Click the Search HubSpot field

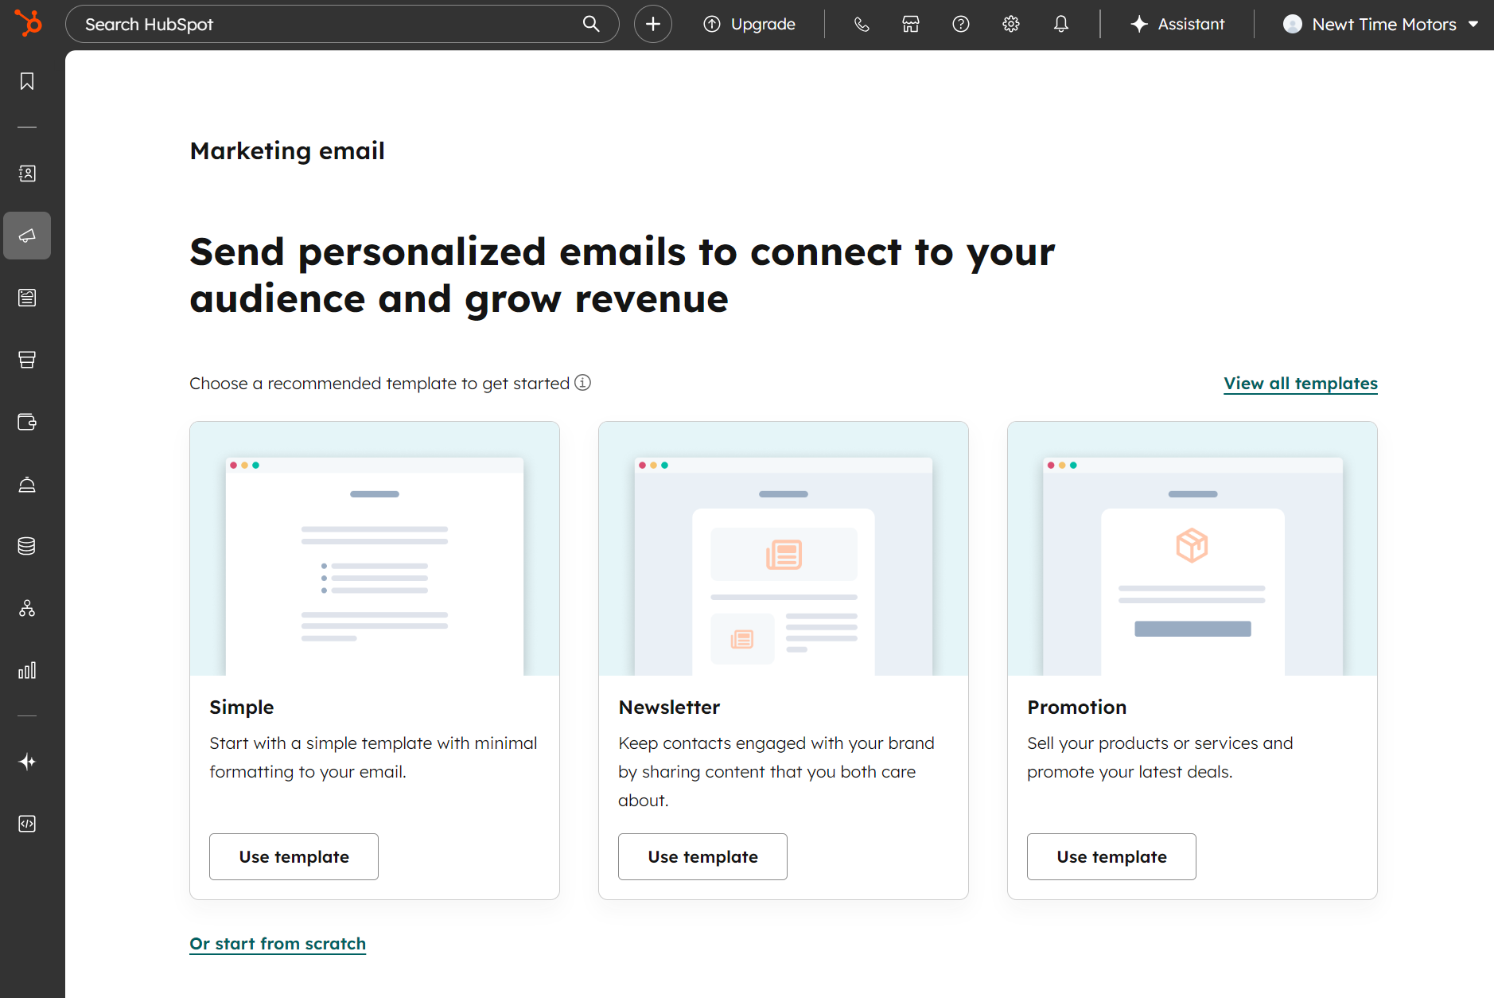(x=318, y=24)
